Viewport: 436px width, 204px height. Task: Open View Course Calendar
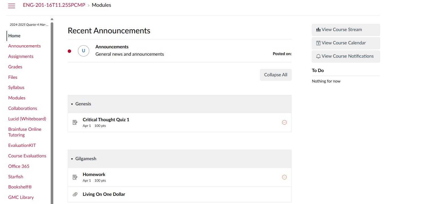[346, 43]
